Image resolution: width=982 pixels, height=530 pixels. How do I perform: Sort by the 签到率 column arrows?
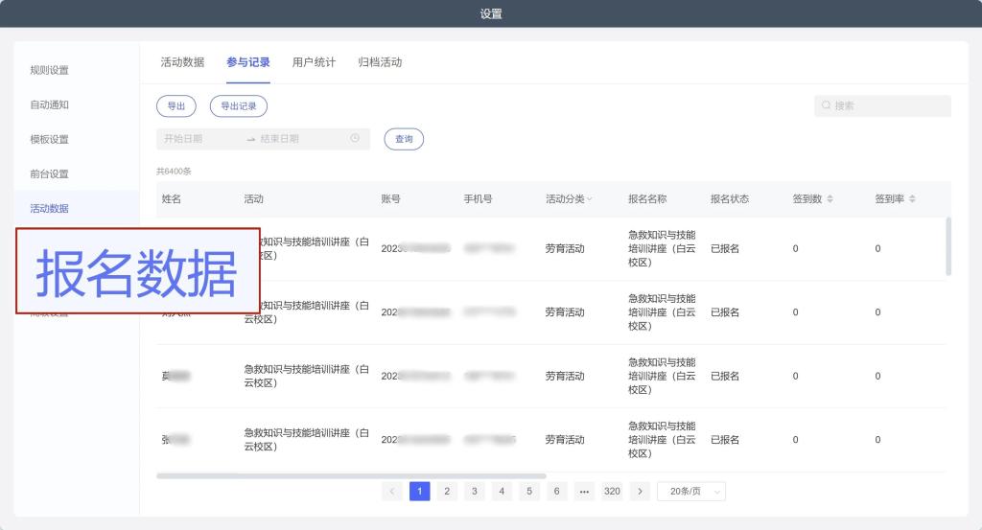[x=912, y=199]
